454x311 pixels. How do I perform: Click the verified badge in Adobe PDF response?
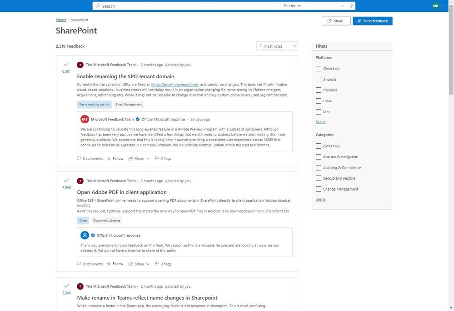(93, 236)
